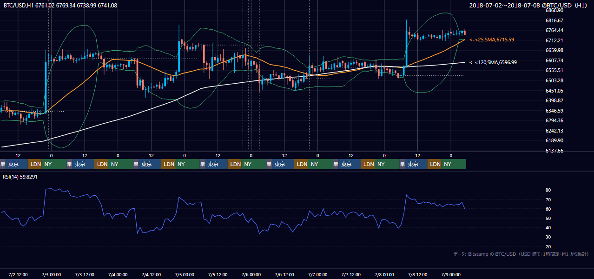The width and height of the screenshot is (594, 279).
Task: Select the 6137.66 price axis label
Action: pyautogui.click(x=554, y=151)
